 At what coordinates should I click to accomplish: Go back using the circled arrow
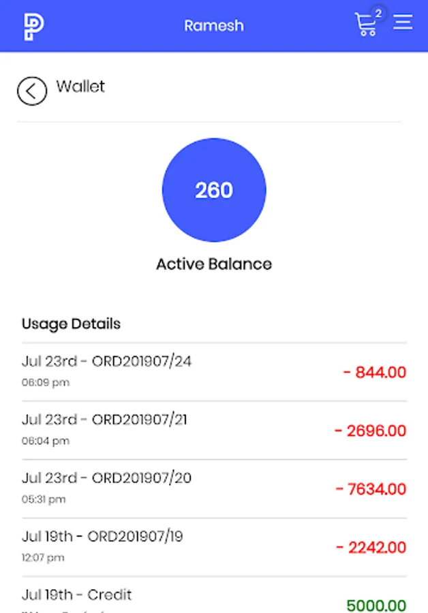[32, 91]
